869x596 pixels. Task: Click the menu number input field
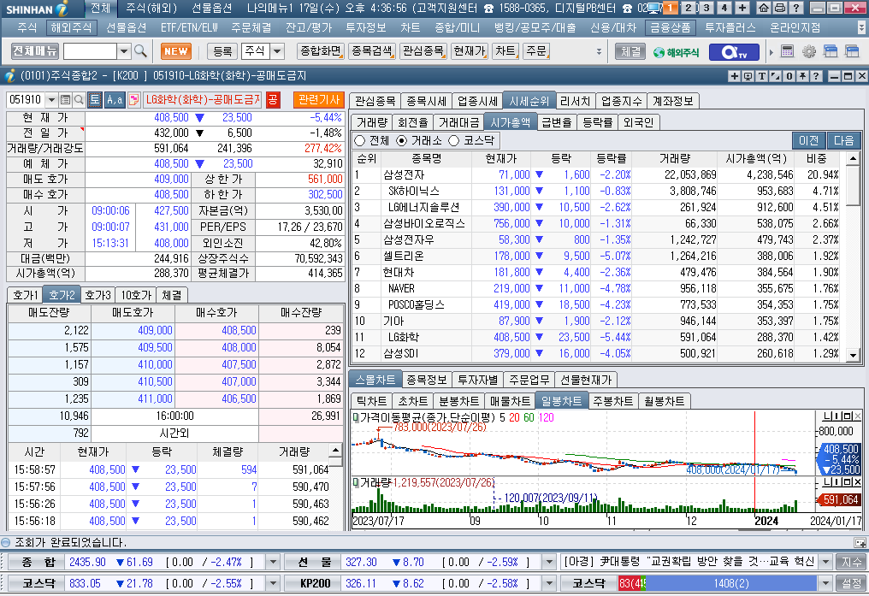(x=91, y=51)
